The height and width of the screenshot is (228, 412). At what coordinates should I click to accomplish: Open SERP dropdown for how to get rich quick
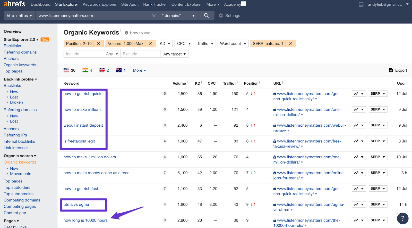point(378,94)
